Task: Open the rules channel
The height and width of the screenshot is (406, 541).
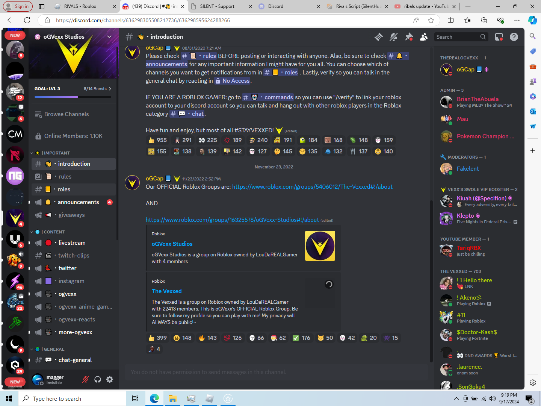Action: (x=74, y=177)
